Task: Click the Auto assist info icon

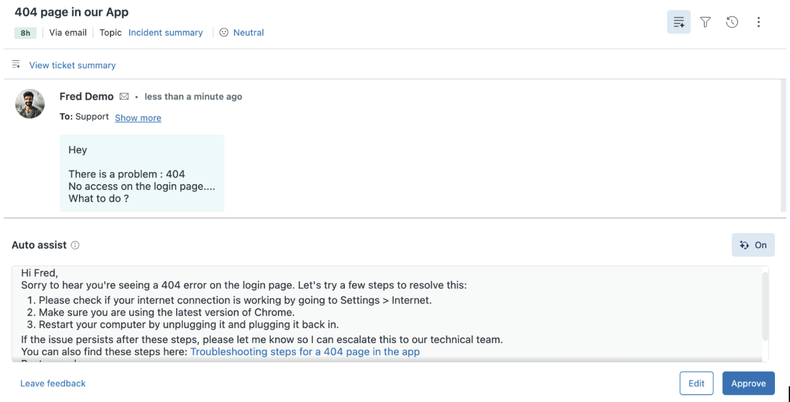Action: [x=75, y=245]
